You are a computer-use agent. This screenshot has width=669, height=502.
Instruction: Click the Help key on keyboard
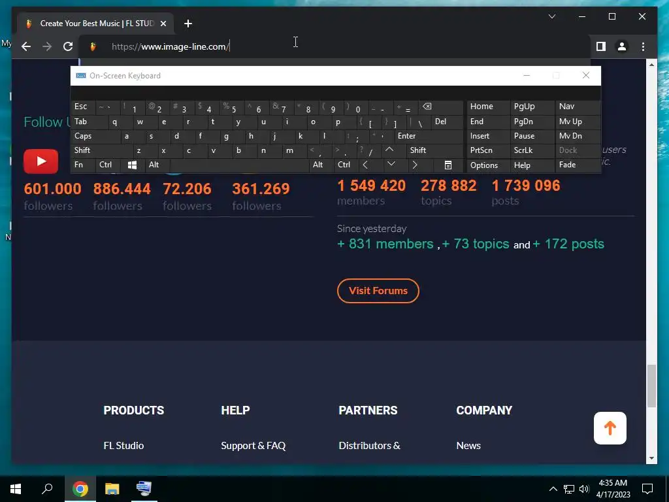coord(532,165)
